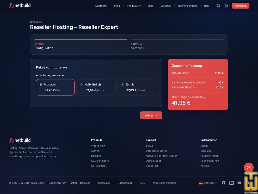Open AGB link
Image resolution: width=258 pixels, height=194 pixels.
click(x=142, y=183)
